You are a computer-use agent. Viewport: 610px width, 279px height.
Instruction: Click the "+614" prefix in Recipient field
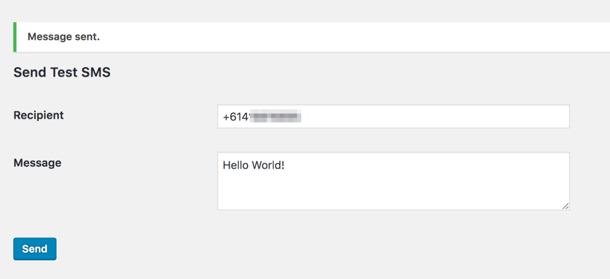coord(234,118)
